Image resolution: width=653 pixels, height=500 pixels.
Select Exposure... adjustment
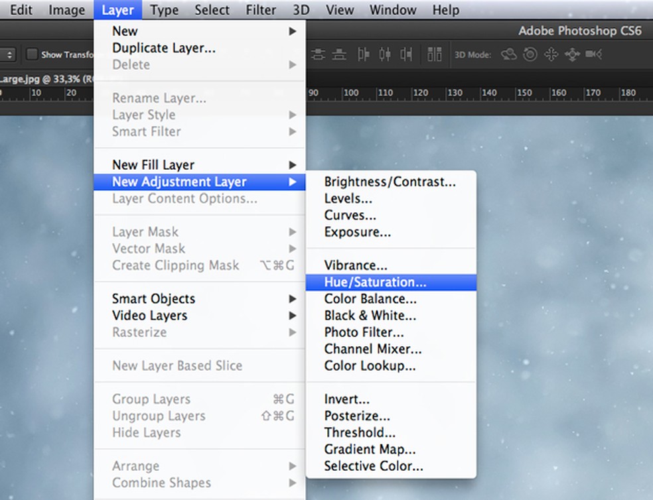tap(391, 232)
